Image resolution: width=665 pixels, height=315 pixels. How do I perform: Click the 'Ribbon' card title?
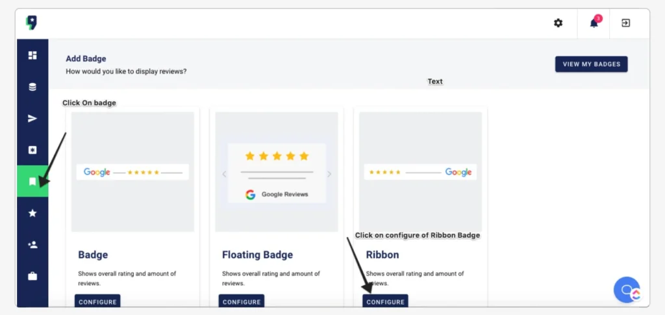tap(383, 255)
